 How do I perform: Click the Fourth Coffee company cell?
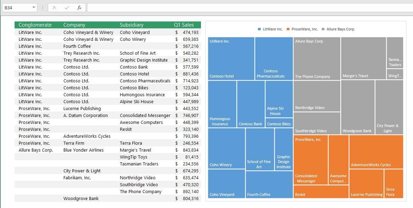pyautogui.click(x=77, y=46)
